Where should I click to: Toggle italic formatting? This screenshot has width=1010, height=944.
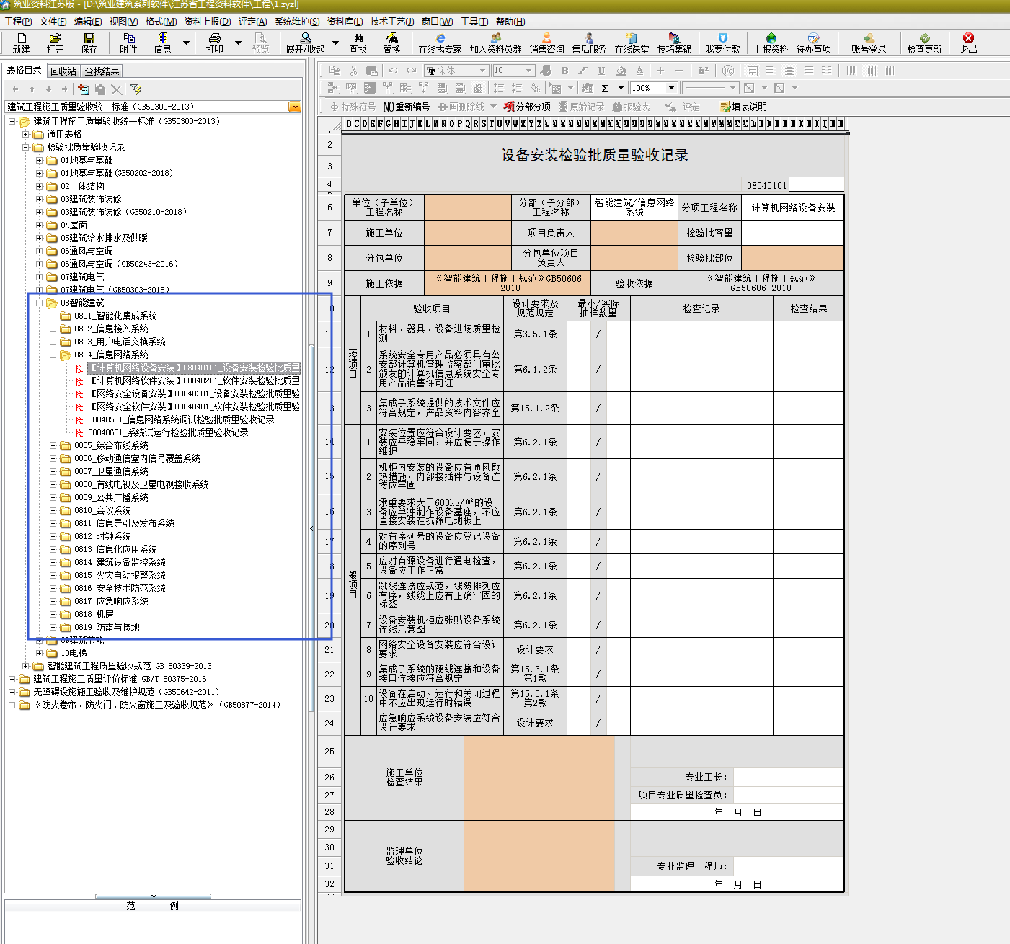point(582,70)
